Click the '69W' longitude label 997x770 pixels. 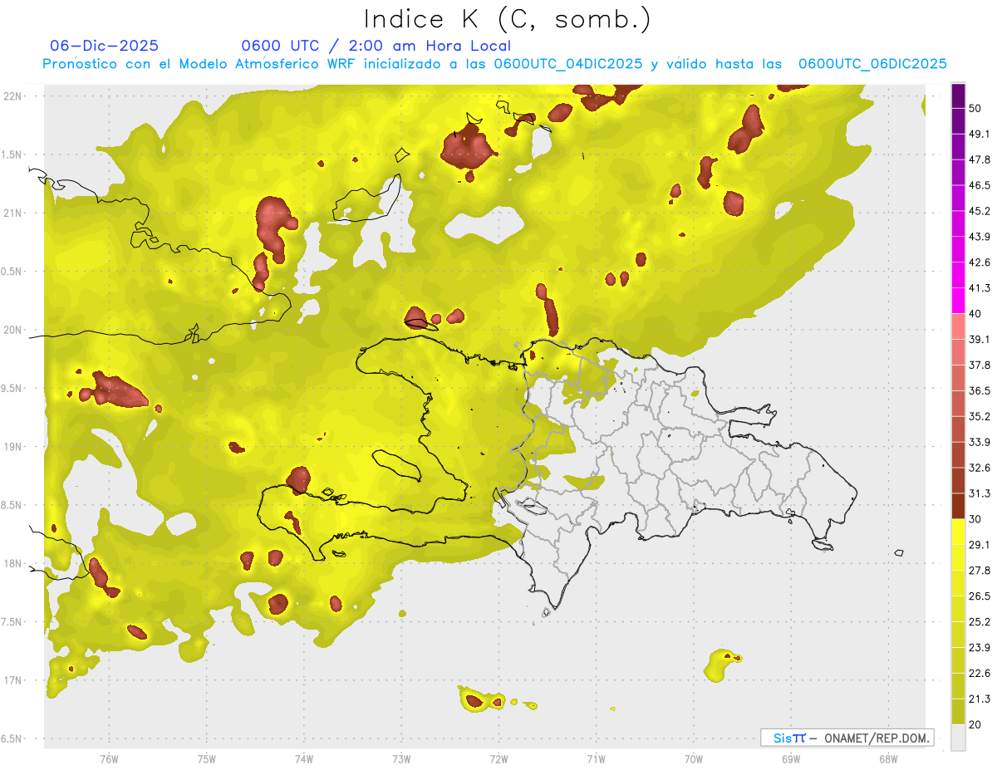[x=790, y=758]
